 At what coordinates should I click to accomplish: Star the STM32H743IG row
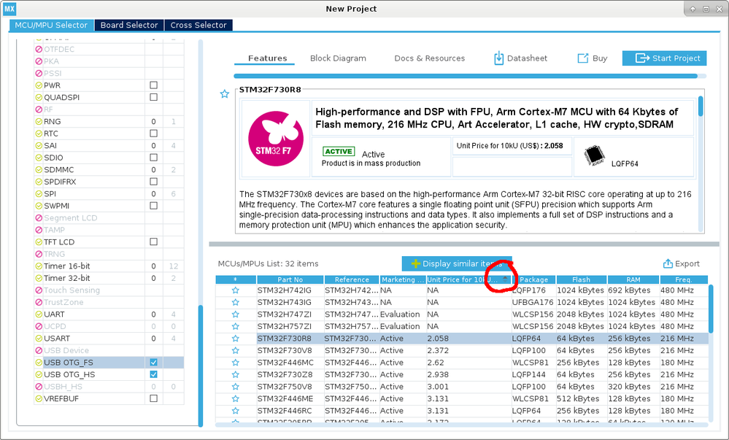[x=236, y=302]
